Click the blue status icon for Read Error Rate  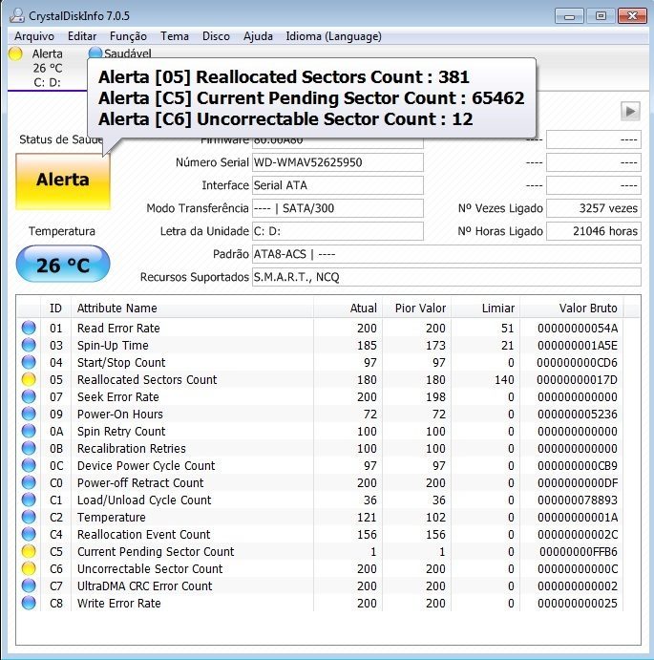29,328
